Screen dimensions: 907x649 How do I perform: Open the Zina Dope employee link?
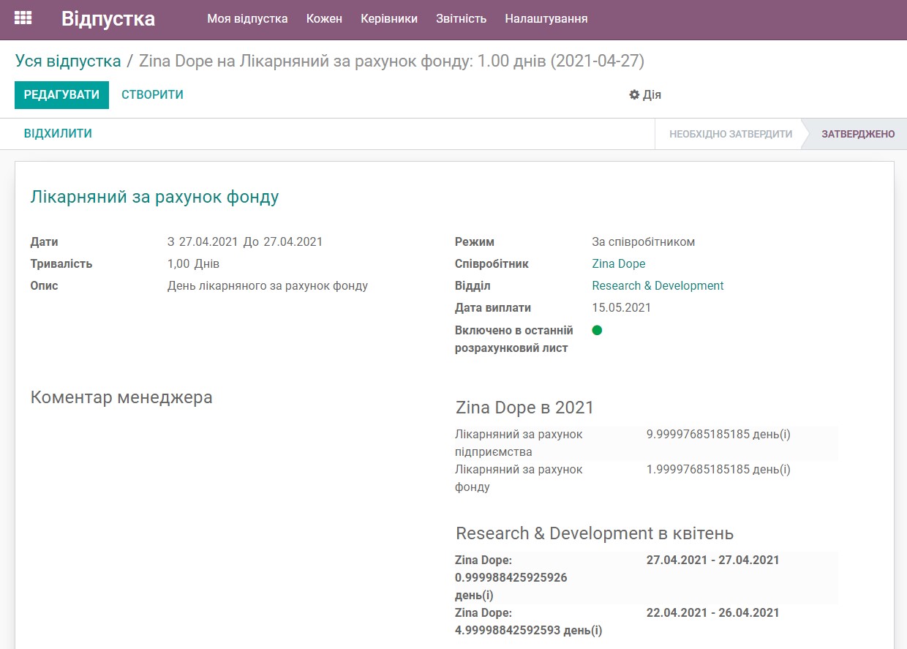618,263
